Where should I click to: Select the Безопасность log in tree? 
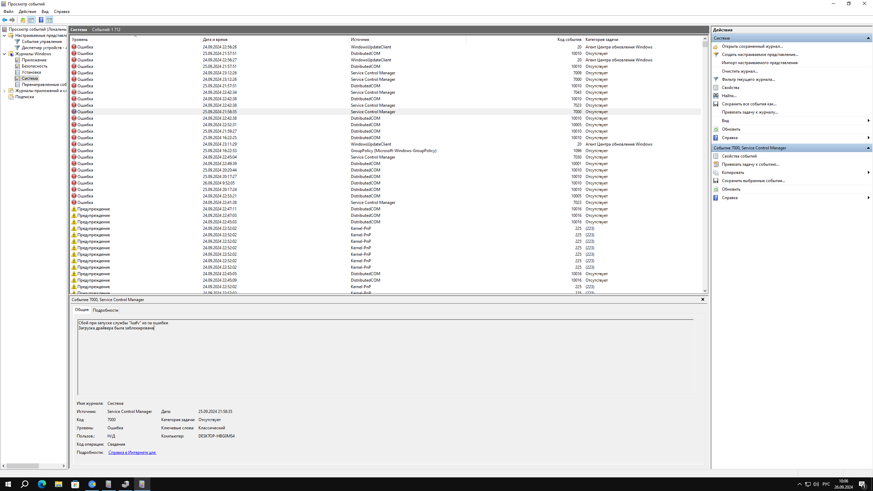click(34, 66)
